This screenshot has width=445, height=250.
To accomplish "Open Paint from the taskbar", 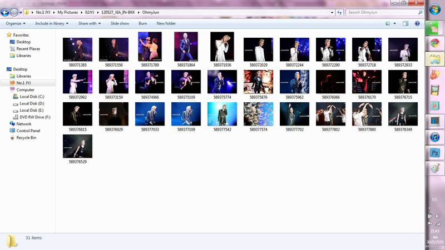I will point(435,169).
